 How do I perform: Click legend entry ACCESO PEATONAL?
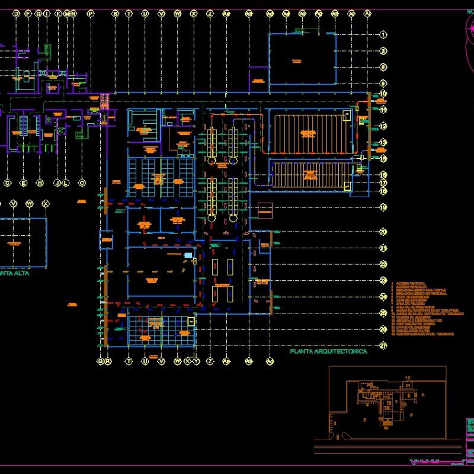pyautogui.click(x=409, y=283)
